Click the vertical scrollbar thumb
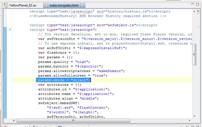Viewport: 202px width, 127px height. point(194,54)
